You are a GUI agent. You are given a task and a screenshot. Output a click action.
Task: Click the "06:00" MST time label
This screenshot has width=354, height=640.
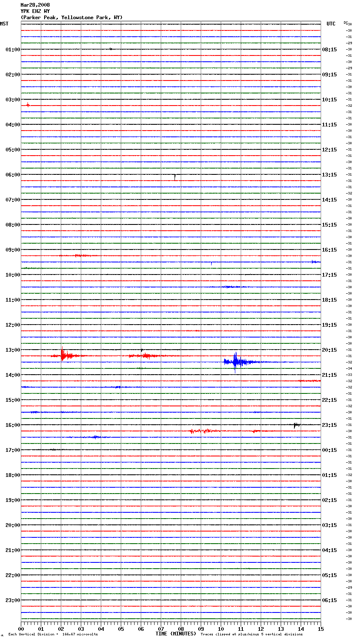point(13,175)
